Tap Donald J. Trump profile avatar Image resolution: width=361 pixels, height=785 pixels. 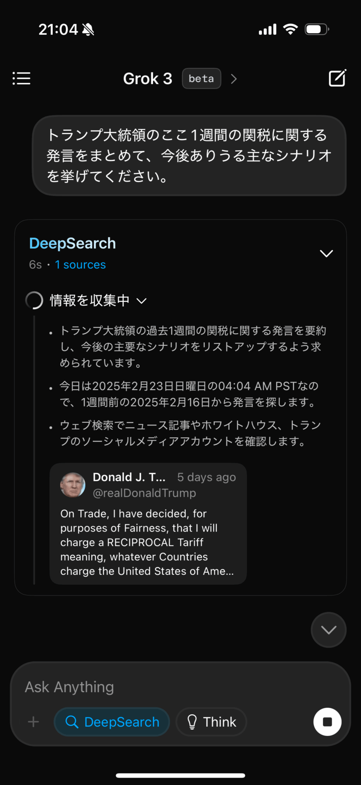coord(73,485)
